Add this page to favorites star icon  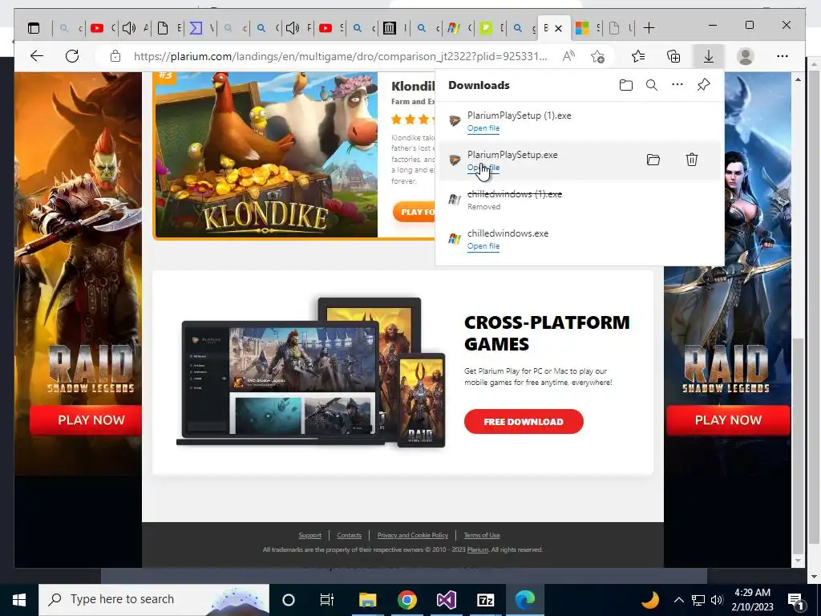click(x=597, y=56)
